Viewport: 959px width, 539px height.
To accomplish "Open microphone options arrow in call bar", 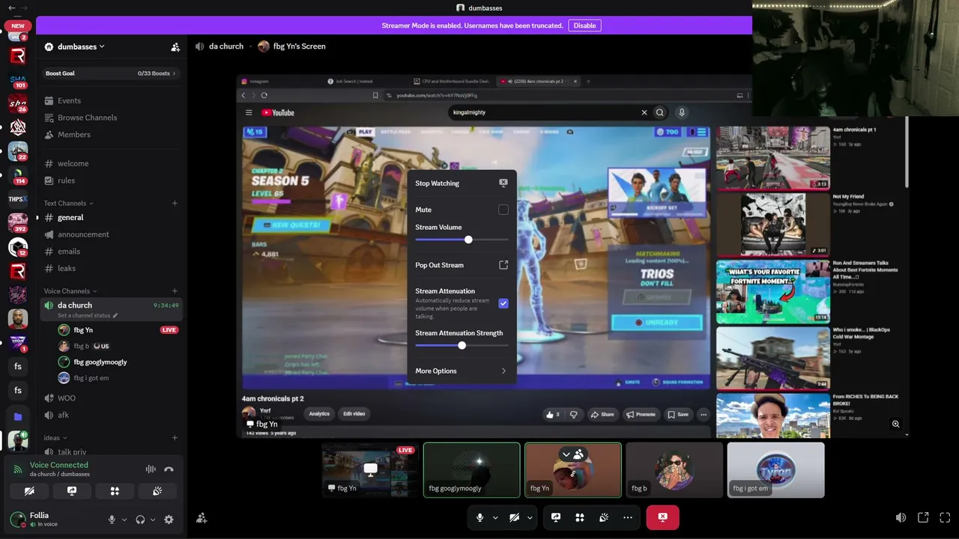I will coord(495,517).
